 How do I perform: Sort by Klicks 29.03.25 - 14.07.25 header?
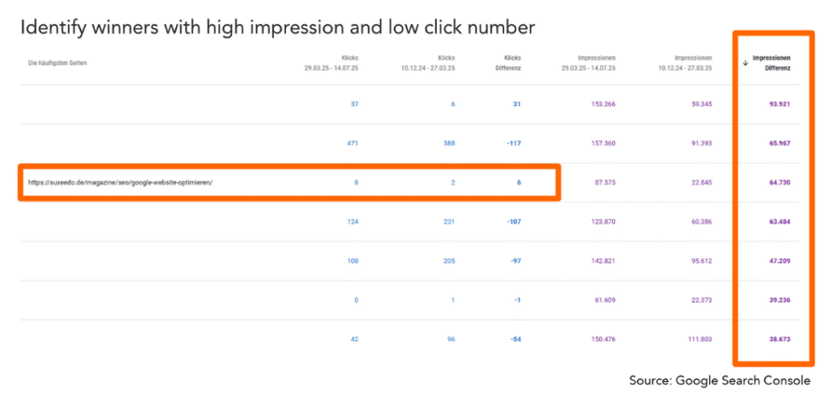(332, 63)
